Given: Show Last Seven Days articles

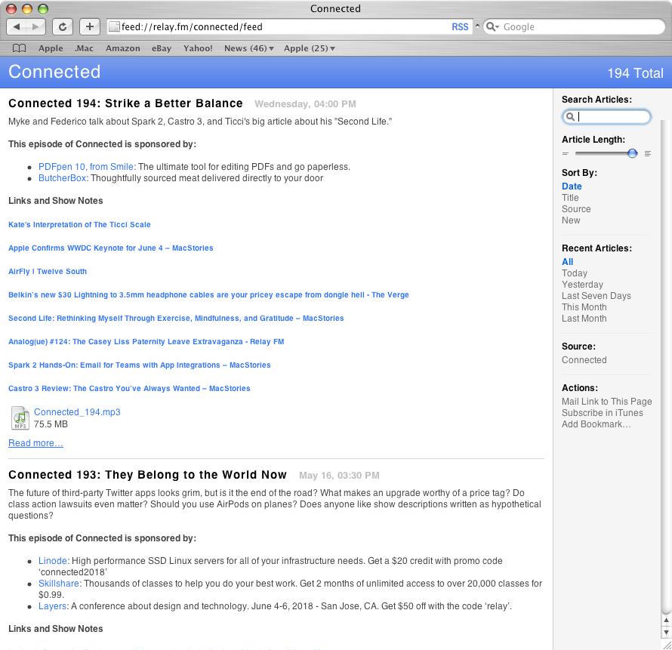Looking at the screenshot, I should [x=596, y=296].
